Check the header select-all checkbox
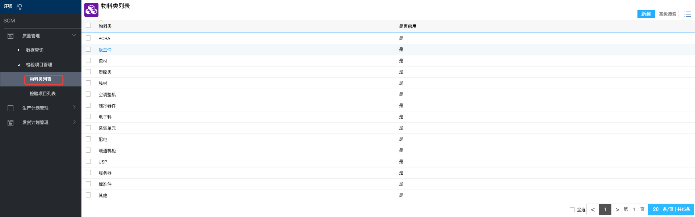 (x=88, y=25)
